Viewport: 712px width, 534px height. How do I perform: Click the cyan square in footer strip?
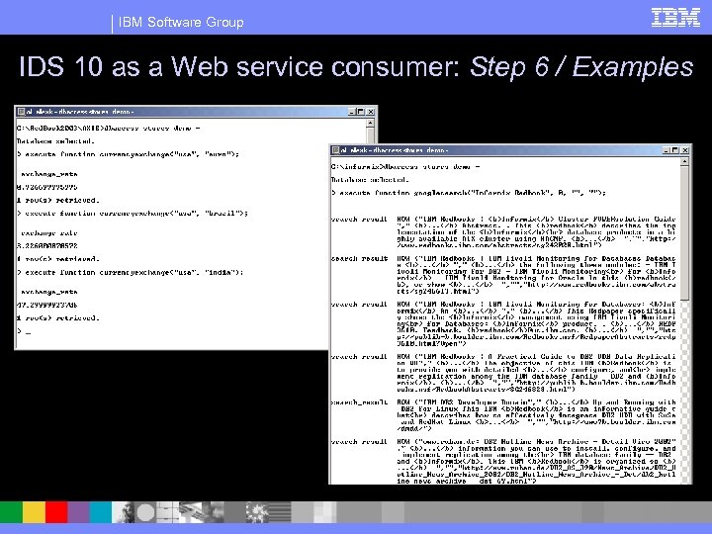100,512
